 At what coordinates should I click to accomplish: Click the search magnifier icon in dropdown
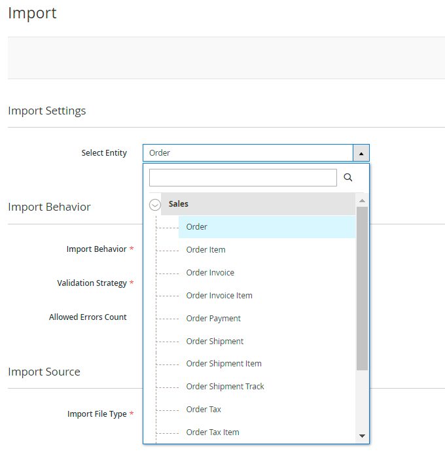tap(348, 177)
